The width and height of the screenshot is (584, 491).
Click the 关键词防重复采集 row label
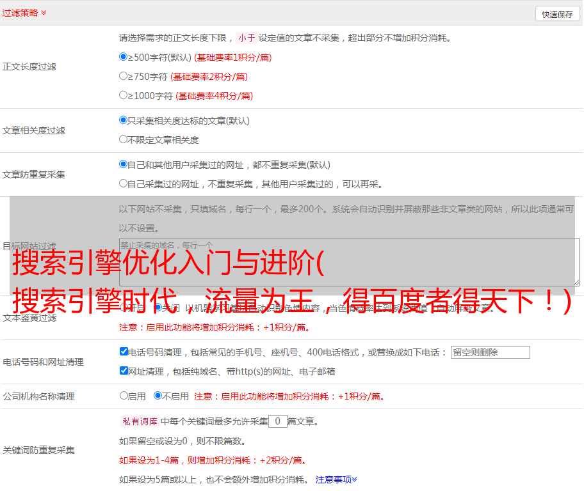click(38, 451)
